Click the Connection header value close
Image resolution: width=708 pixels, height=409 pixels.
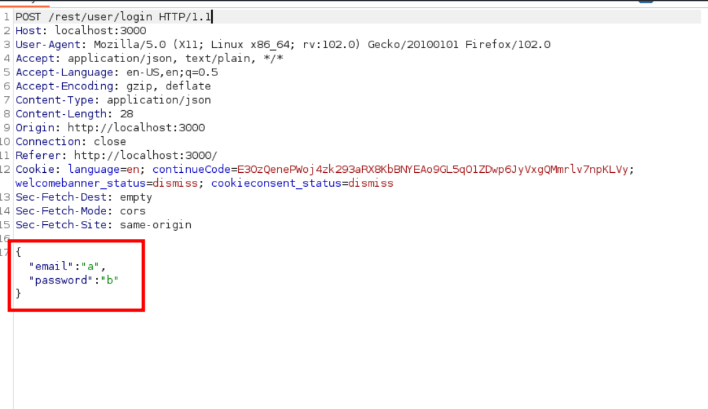point(110,141)
